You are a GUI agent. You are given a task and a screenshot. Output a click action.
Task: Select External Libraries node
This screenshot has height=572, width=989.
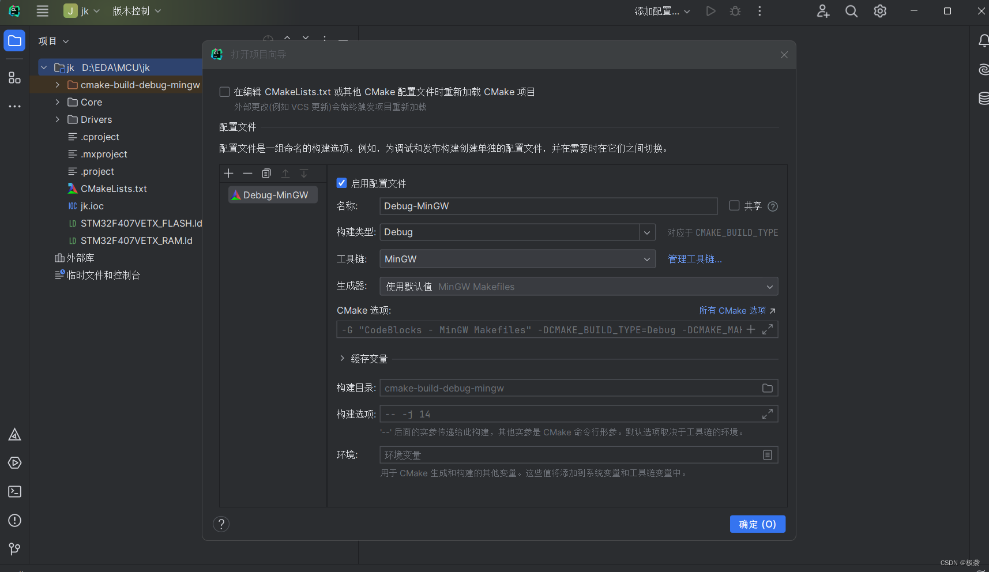pos(80,258)
